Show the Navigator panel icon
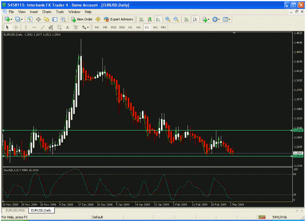306x221 pixels. 47,19
